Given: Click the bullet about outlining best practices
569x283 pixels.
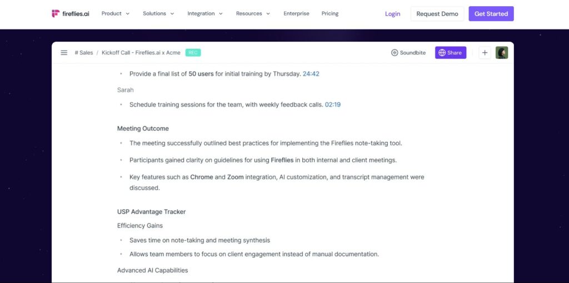Looking at the screenshot, I should click(x=266, y=143).
